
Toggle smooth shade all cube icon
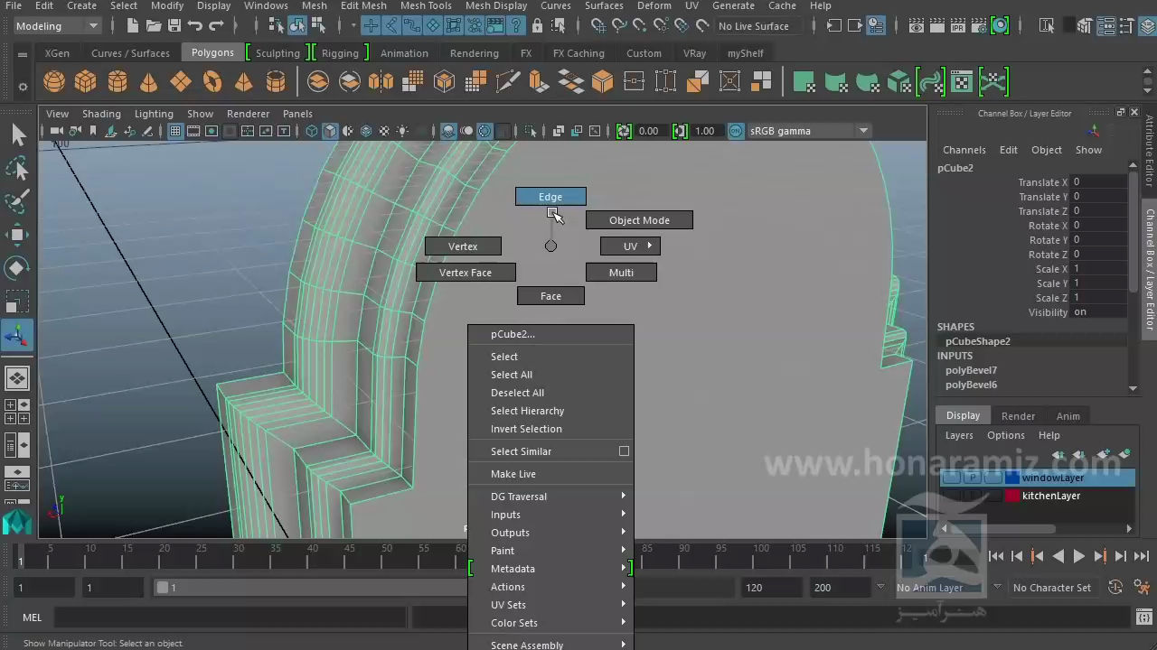coord(330,131)
